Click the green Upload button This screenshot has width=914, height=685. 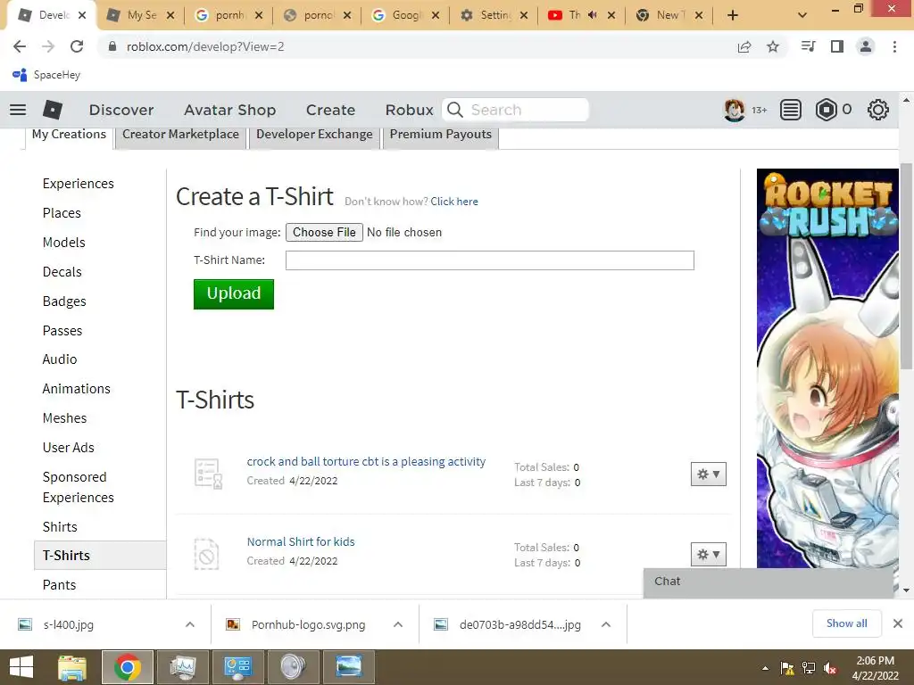[234, 293]
